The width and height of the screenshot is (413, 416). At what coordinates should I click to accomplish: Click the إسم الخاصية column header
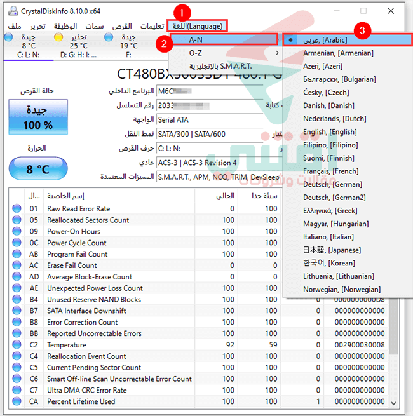point(119,196)
